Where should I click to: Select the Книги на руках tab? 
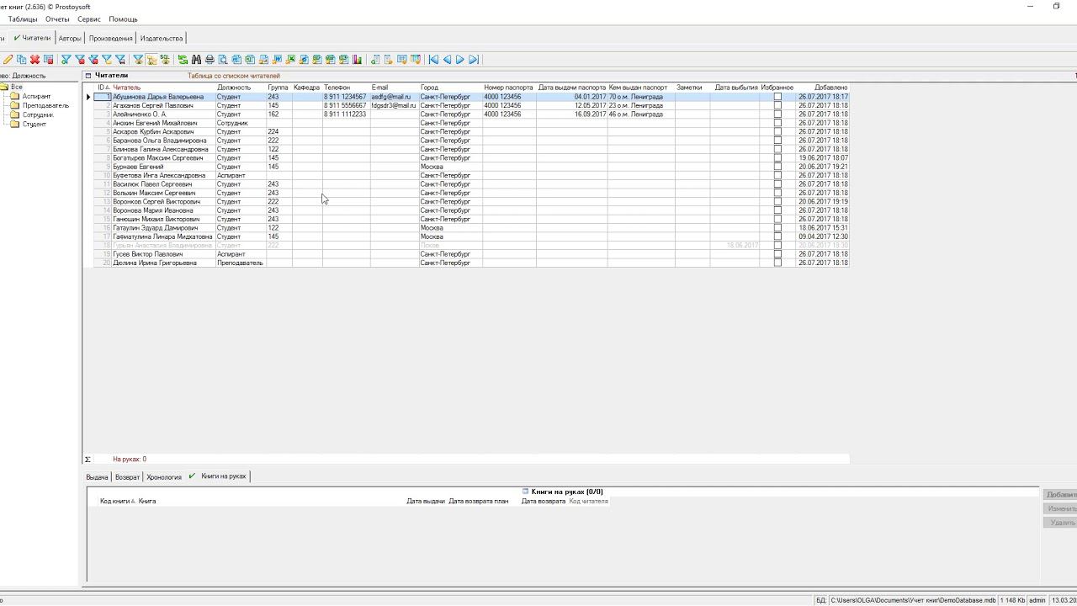coord(218,476)
